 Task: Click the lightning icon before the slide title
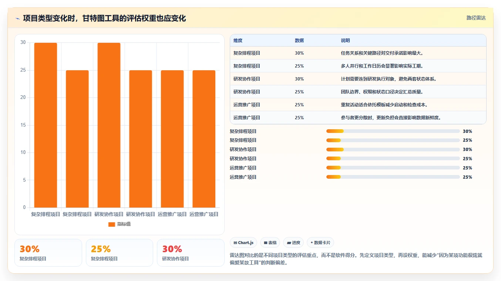point(17,18)
